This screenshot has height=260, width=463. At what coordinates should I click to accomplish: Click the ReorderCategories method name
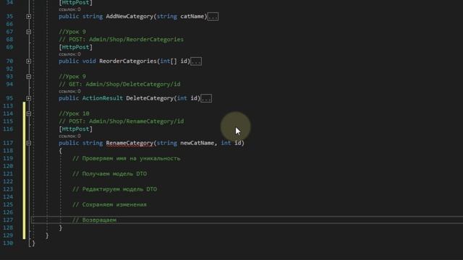128,61
